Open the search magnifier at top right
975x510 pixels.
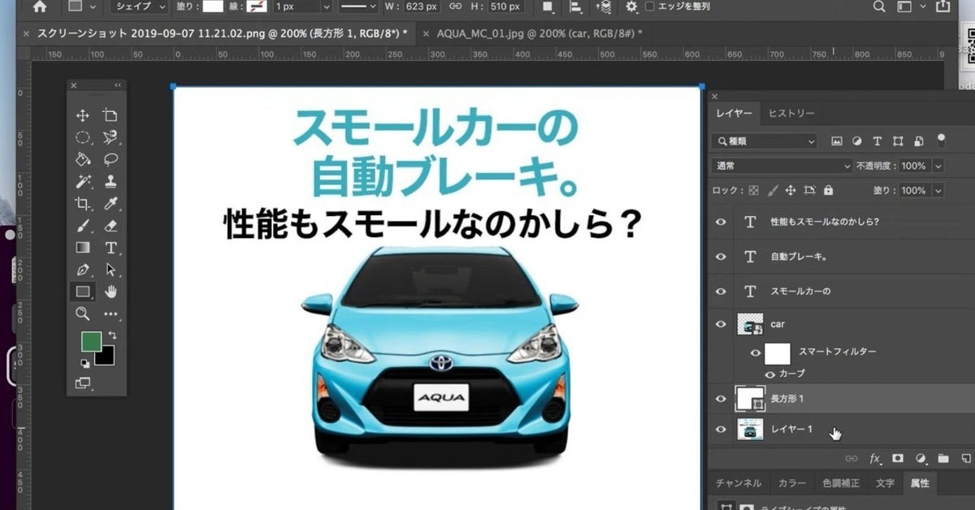click(880, 6)
